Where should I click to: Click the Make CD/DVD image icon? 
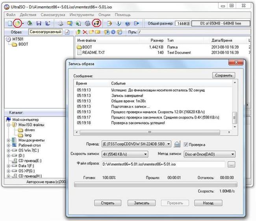click(x=61, y=23)
